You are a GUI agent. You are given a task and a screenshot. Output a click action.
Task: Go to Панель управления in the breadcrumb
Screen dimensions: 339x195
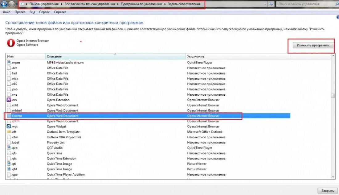44,4
